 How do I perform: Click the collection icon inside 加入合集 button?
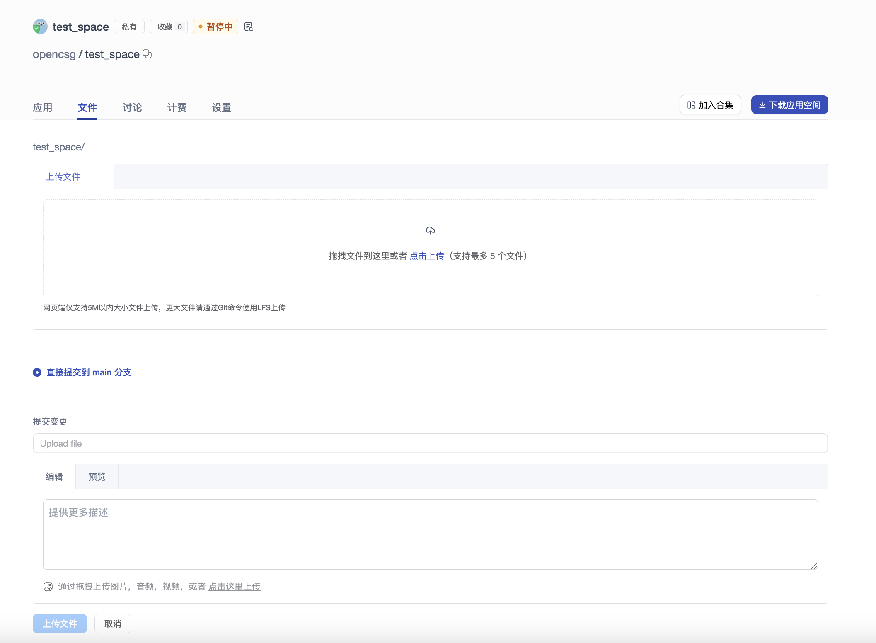[x=690, y=105]
